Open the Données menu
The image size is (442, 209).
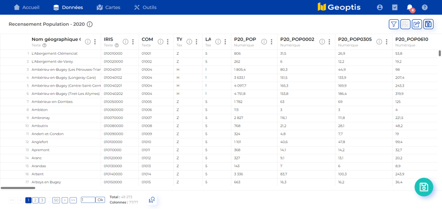[68, 7]
